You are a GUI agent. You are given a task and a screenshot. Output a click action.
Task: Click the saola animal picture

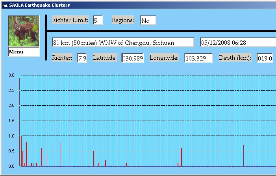(24, 31)
